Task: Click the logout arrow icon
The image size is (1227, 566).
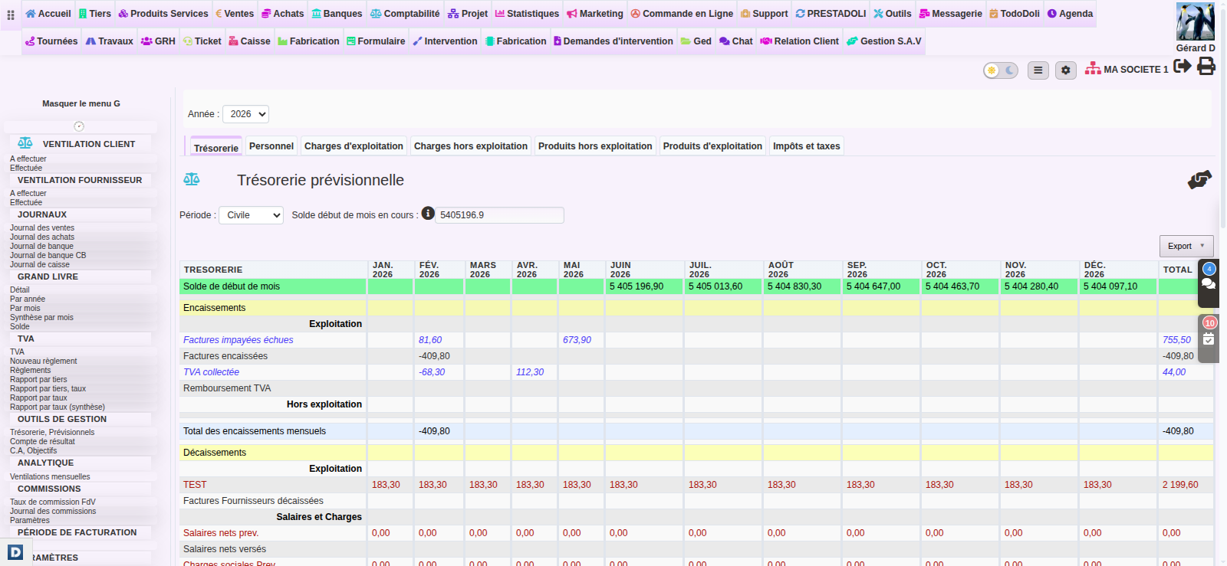Action: click(x=1183, y=67)
